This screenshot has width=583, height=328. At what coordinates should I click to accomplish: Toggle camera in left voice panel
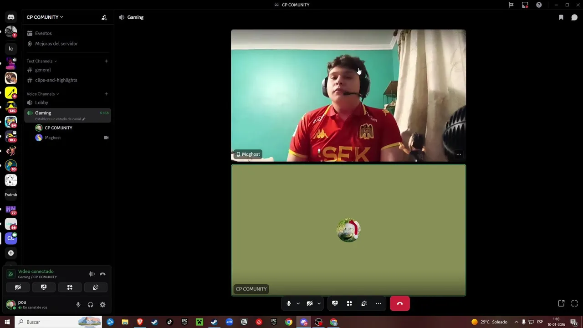click(18, 287)
